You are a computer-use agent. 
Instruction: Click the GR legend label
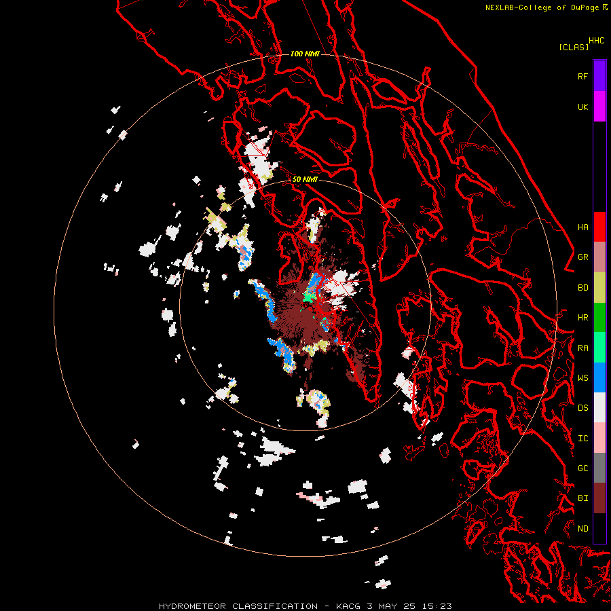(x=582, y=257)
